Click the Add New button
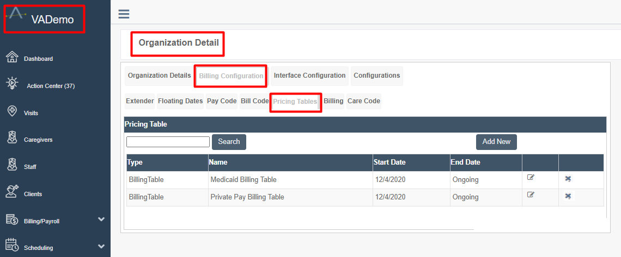Image resolution: width=621 pixels, height=257 pixels. [496, 142]
